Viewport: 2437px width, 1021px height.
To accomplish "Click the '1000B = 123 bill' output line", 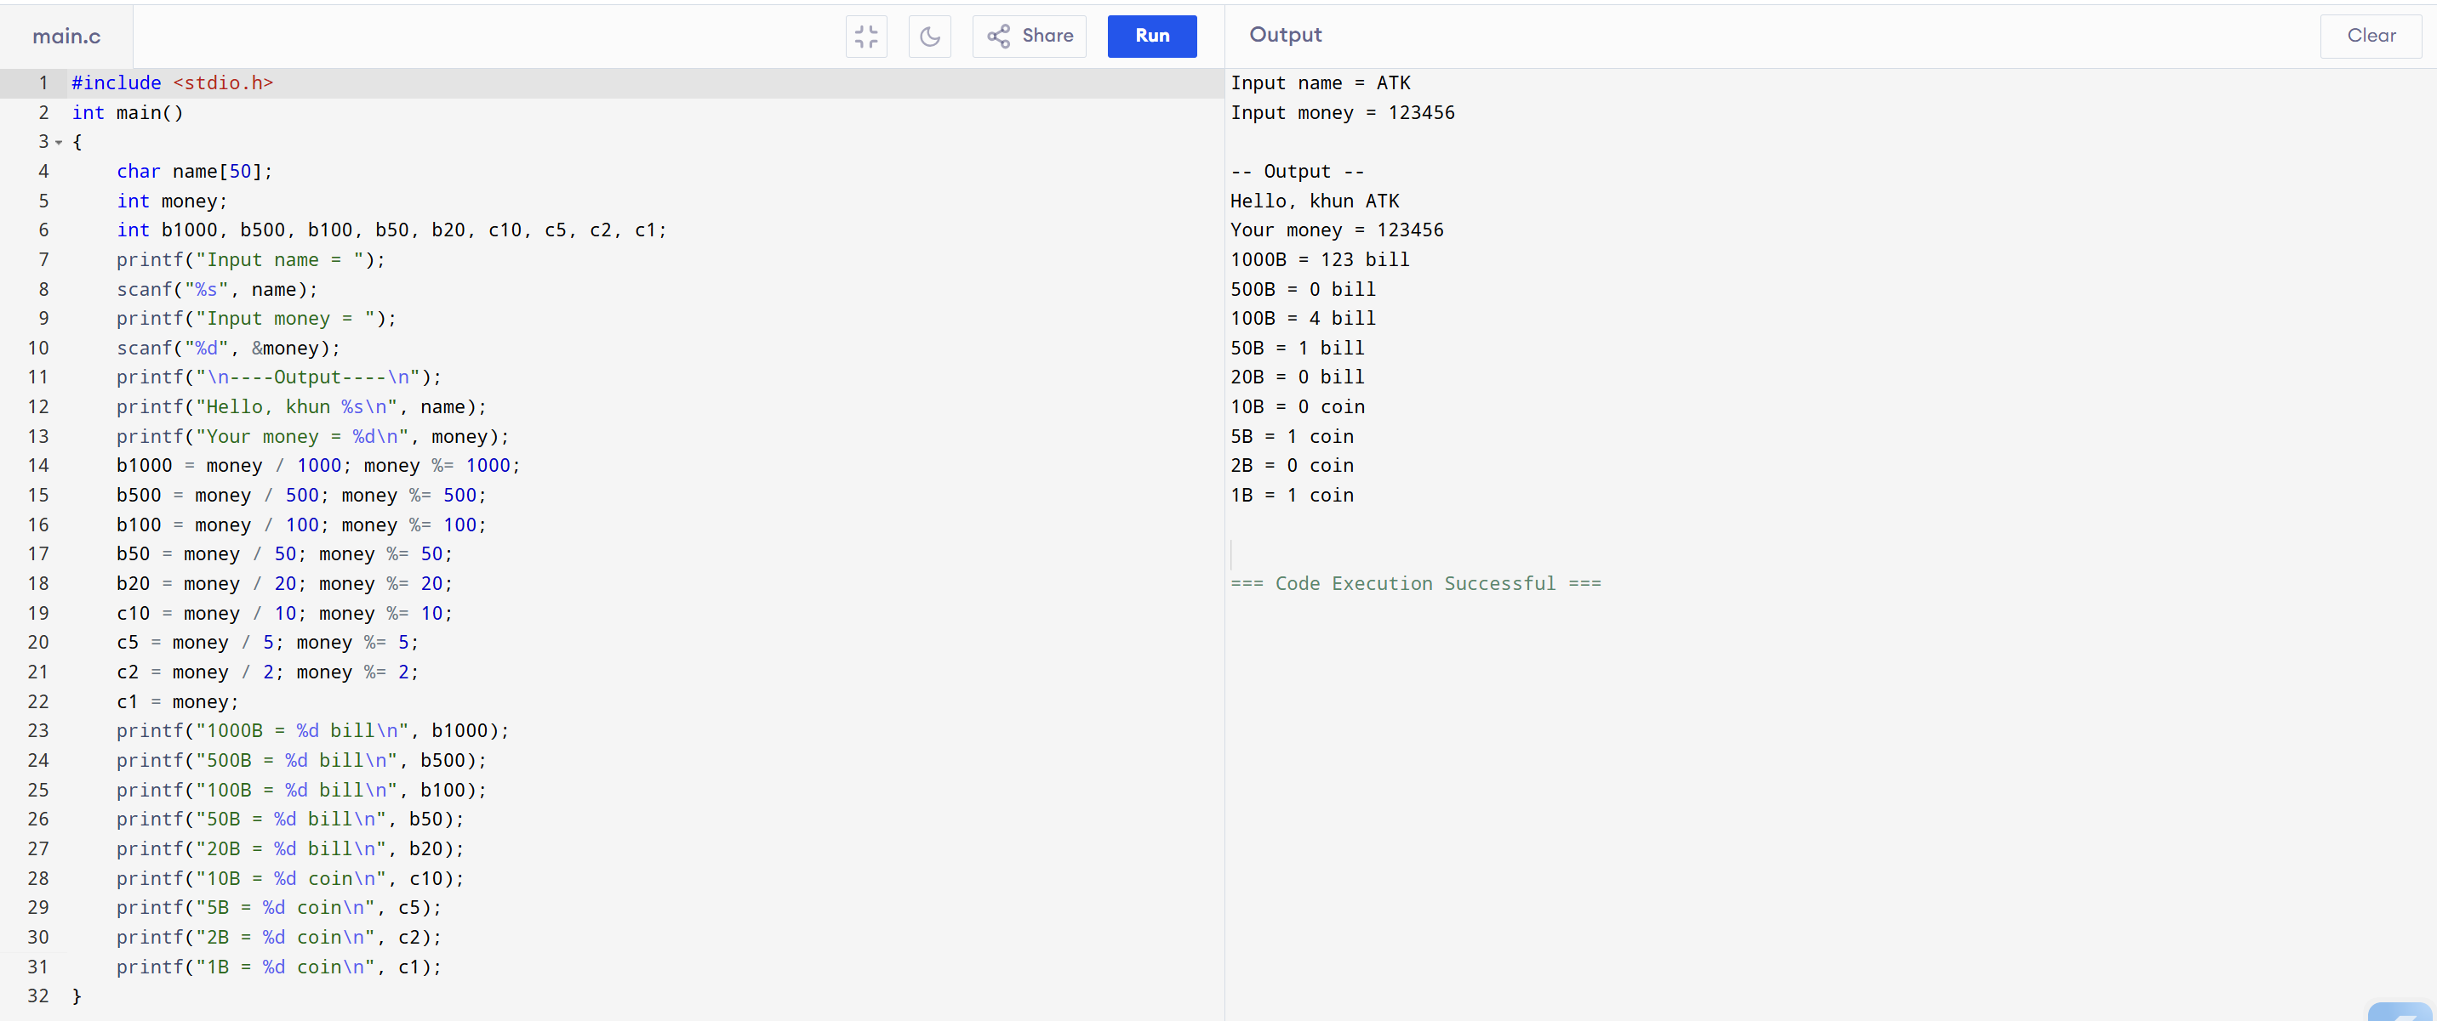I will click(x=1319, y=259).
